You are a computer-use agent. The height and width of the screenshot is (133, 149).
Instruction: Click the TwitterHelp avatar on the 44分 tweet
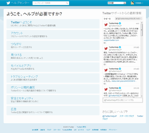106,25
